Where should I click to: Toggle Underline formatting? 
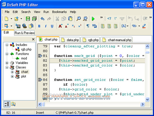pyautogui.click(x=52, y=26)
